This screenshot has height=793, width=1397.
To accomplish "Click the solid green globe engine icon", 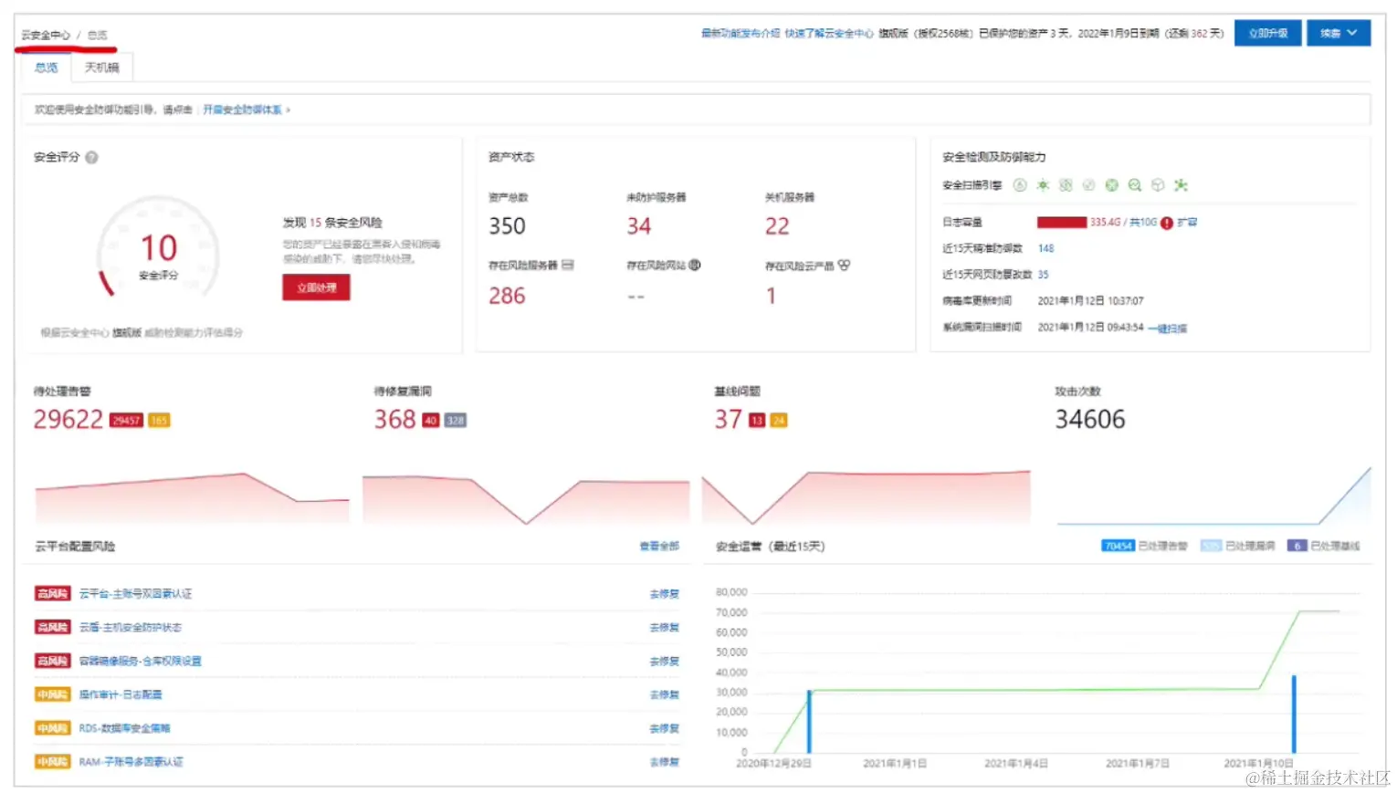I will pos(1111,185).
